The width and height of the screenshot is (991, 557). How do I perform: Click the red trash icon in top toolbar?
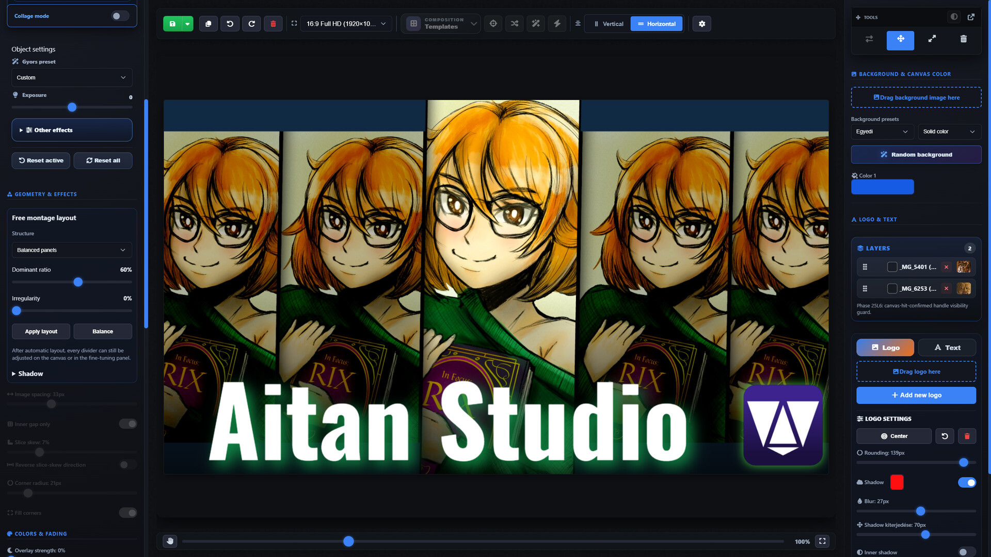[x=273, y=24]
